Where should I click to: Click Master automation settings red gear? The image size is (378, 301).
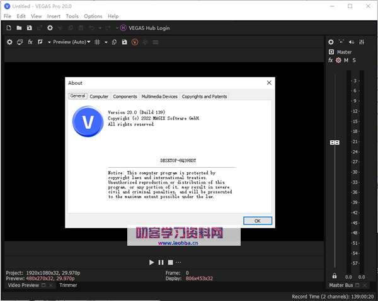(x=338, y=60)
